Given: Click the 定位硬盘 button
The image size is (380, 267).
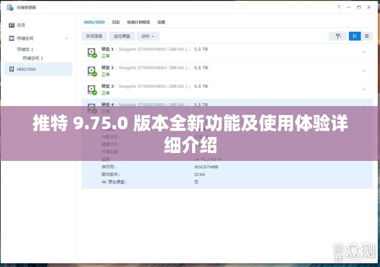Looking at the screenshot, I should tap(122, 36).
